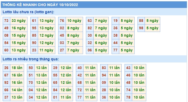Click lotto number 28

click(104, 90)
